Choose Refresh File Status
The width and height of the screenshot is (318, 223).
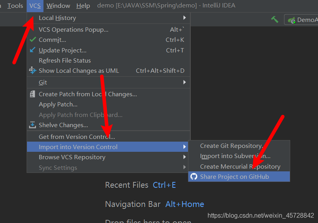tap(109, 61)
